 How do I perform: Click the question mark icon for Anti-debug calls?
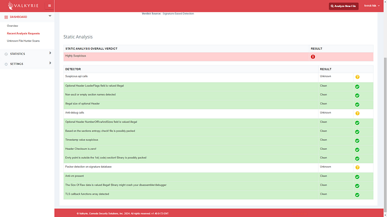357,114
